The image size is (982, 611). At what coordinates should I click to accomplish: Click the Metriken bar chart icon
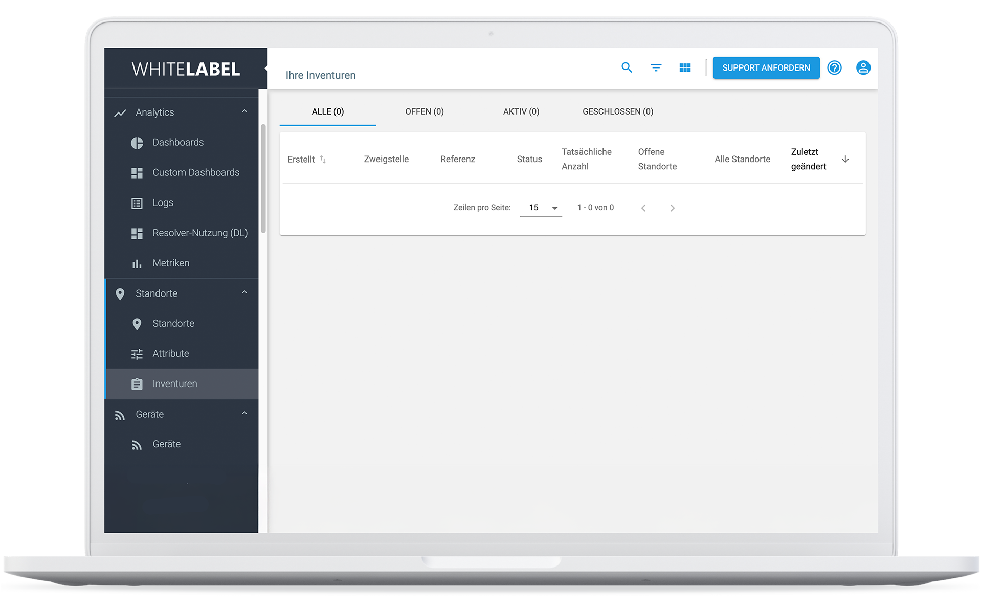tap(137, 263)
